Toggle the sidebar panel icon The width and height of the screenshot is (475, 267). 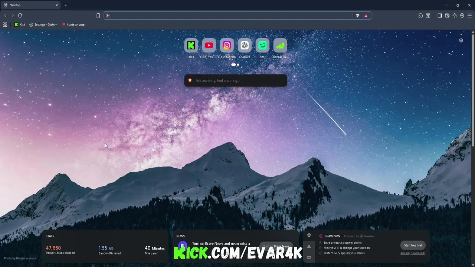[x=440, y=16]
